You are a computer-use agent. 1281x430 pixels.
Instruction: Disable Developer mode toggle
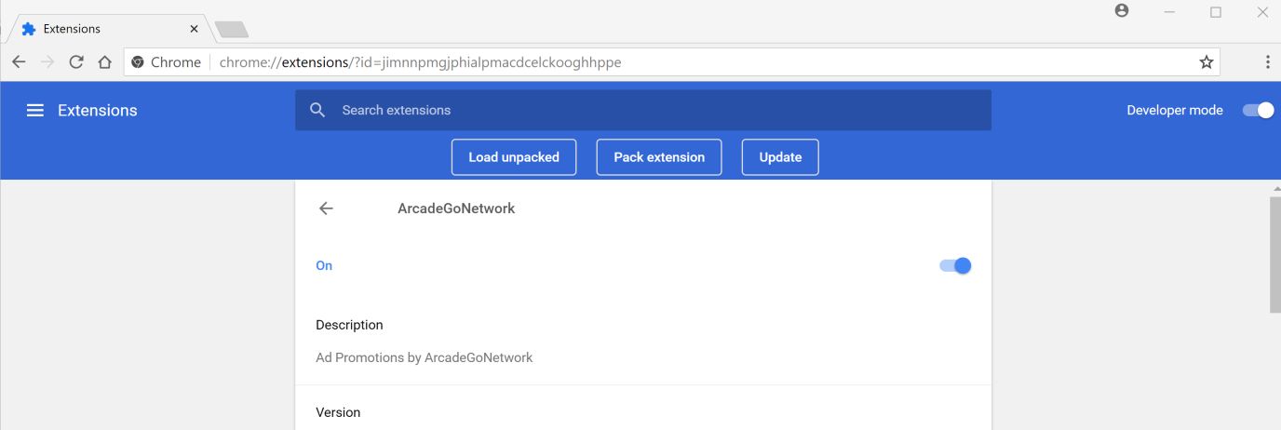point(1258,110)
